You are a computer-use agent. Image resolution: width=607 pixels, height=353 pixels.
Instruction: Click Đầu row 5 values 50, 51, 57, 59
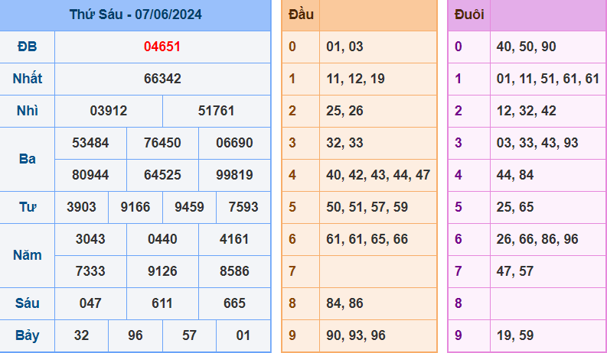pyautogui.click(x=367, y=207)
